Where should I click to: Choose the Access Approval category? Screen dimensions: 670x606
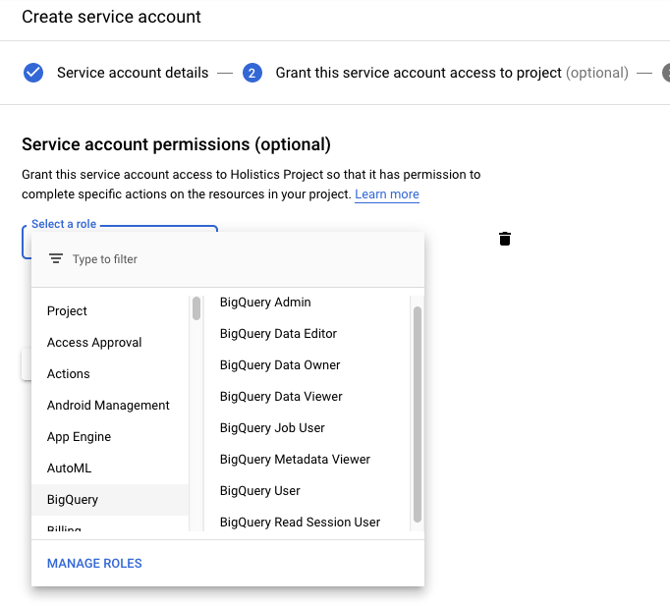pyautogui.click(x=94, y=343)
